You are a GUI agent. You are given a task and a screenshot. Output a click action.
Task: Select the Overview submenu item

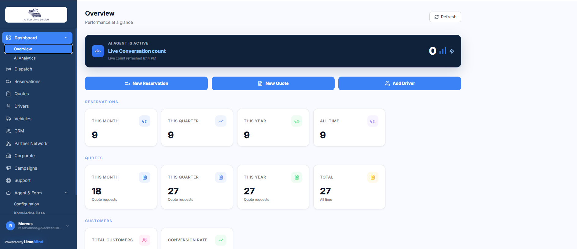39,49
